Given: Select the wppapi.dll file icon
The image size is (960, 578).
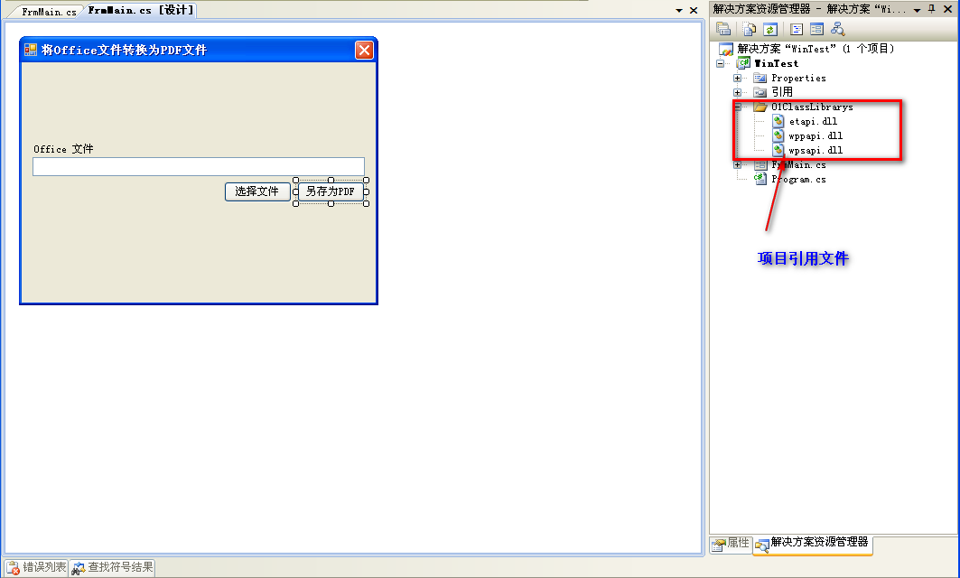Looking at the screenshot, I should (778, 136).
